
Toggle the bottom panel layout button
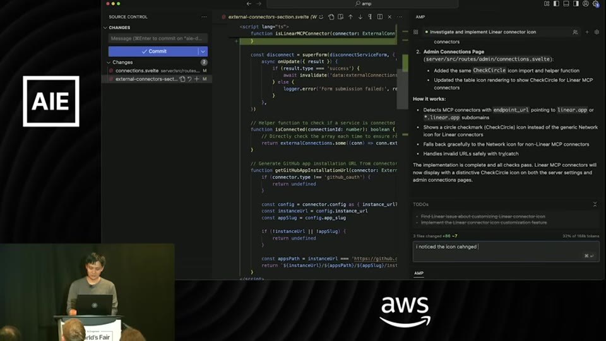coord(566,4)
